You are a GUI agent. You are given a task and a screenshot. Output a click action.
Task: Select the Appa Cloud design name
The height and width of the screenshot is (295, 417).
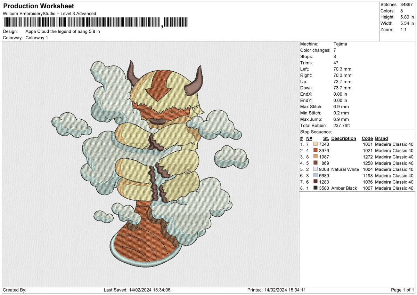click(x=63, y=31)
